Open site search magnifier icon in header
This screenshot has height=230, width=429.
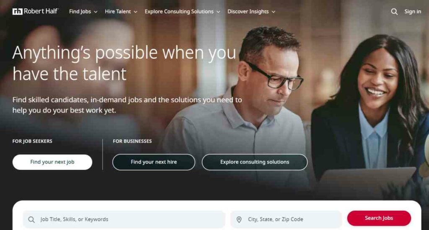point(394,11)
